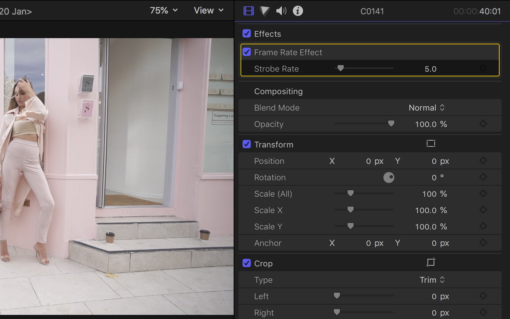Click the Crop onscreen controls icon

point(431,262)
